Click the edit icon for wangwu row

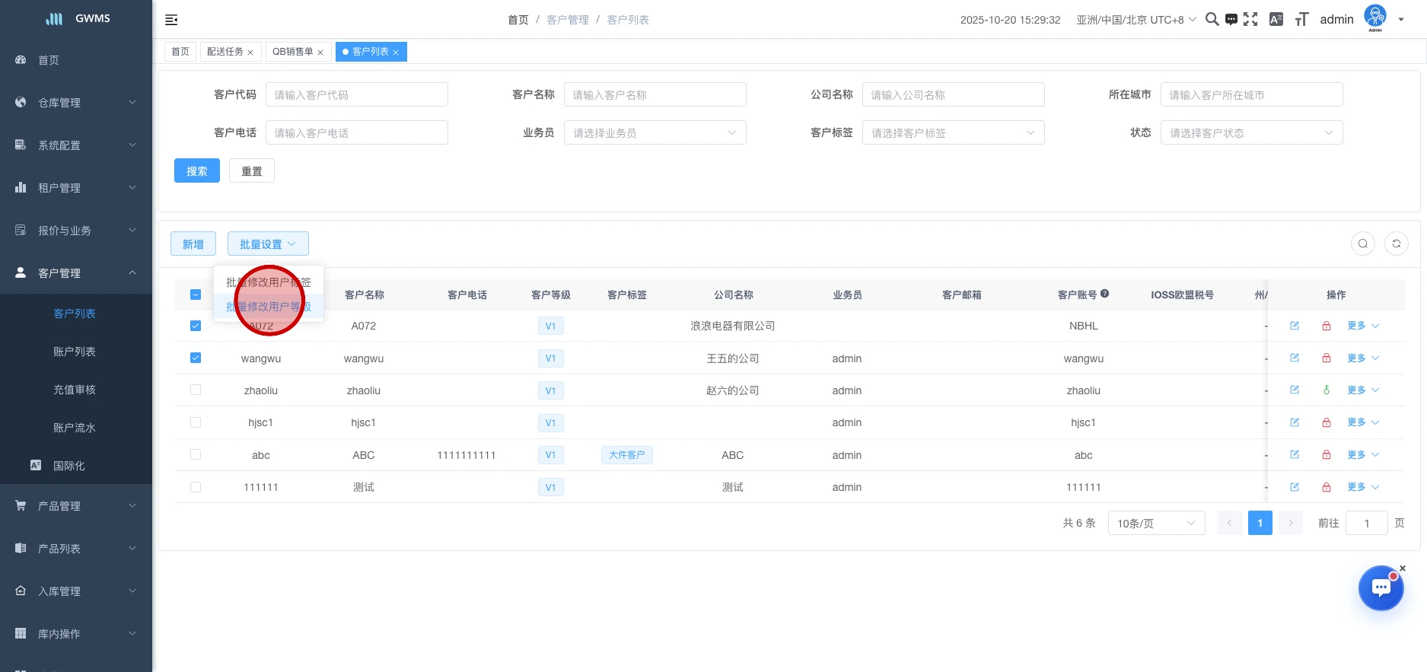[1295, 358]
